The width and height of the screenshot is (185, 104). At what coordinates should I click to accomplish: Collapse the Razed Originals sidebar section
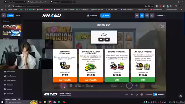pos(19,99)
